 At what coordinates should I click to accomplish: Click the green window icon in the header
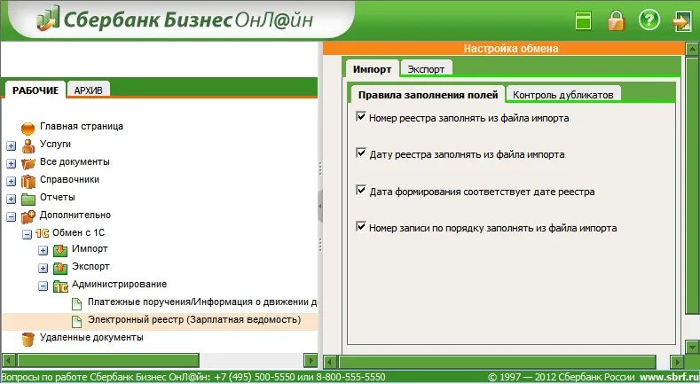(x=583, y=20)
